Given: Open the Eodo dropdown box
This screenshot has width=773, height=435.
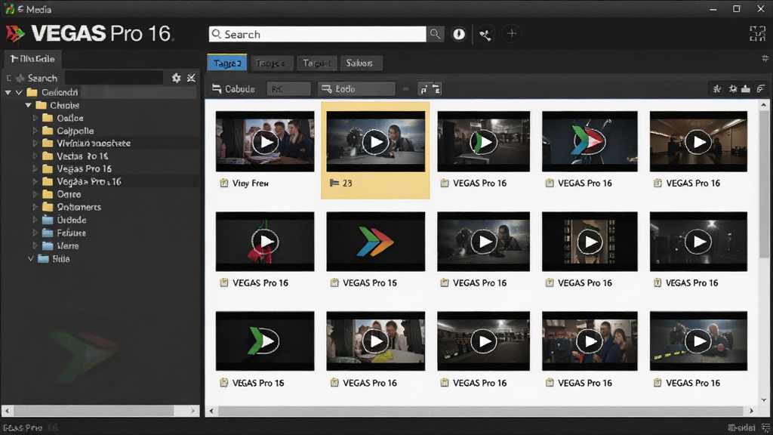Looking at the screenshot, I should point(356,89).
